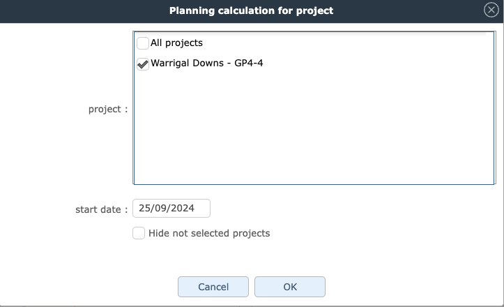
Task: Click the Planning calculation for project title
Action: (251, 10)
